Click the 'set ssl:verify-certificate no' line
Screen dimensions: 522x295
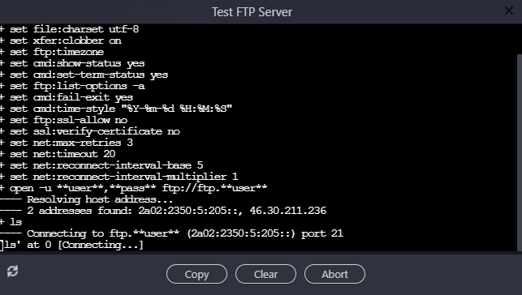pyautogui.click(x=90, y=131)
